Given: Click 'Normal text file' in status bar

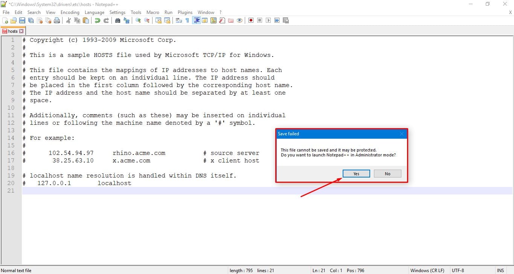Looking at the screenshot, I should point(16,271).
